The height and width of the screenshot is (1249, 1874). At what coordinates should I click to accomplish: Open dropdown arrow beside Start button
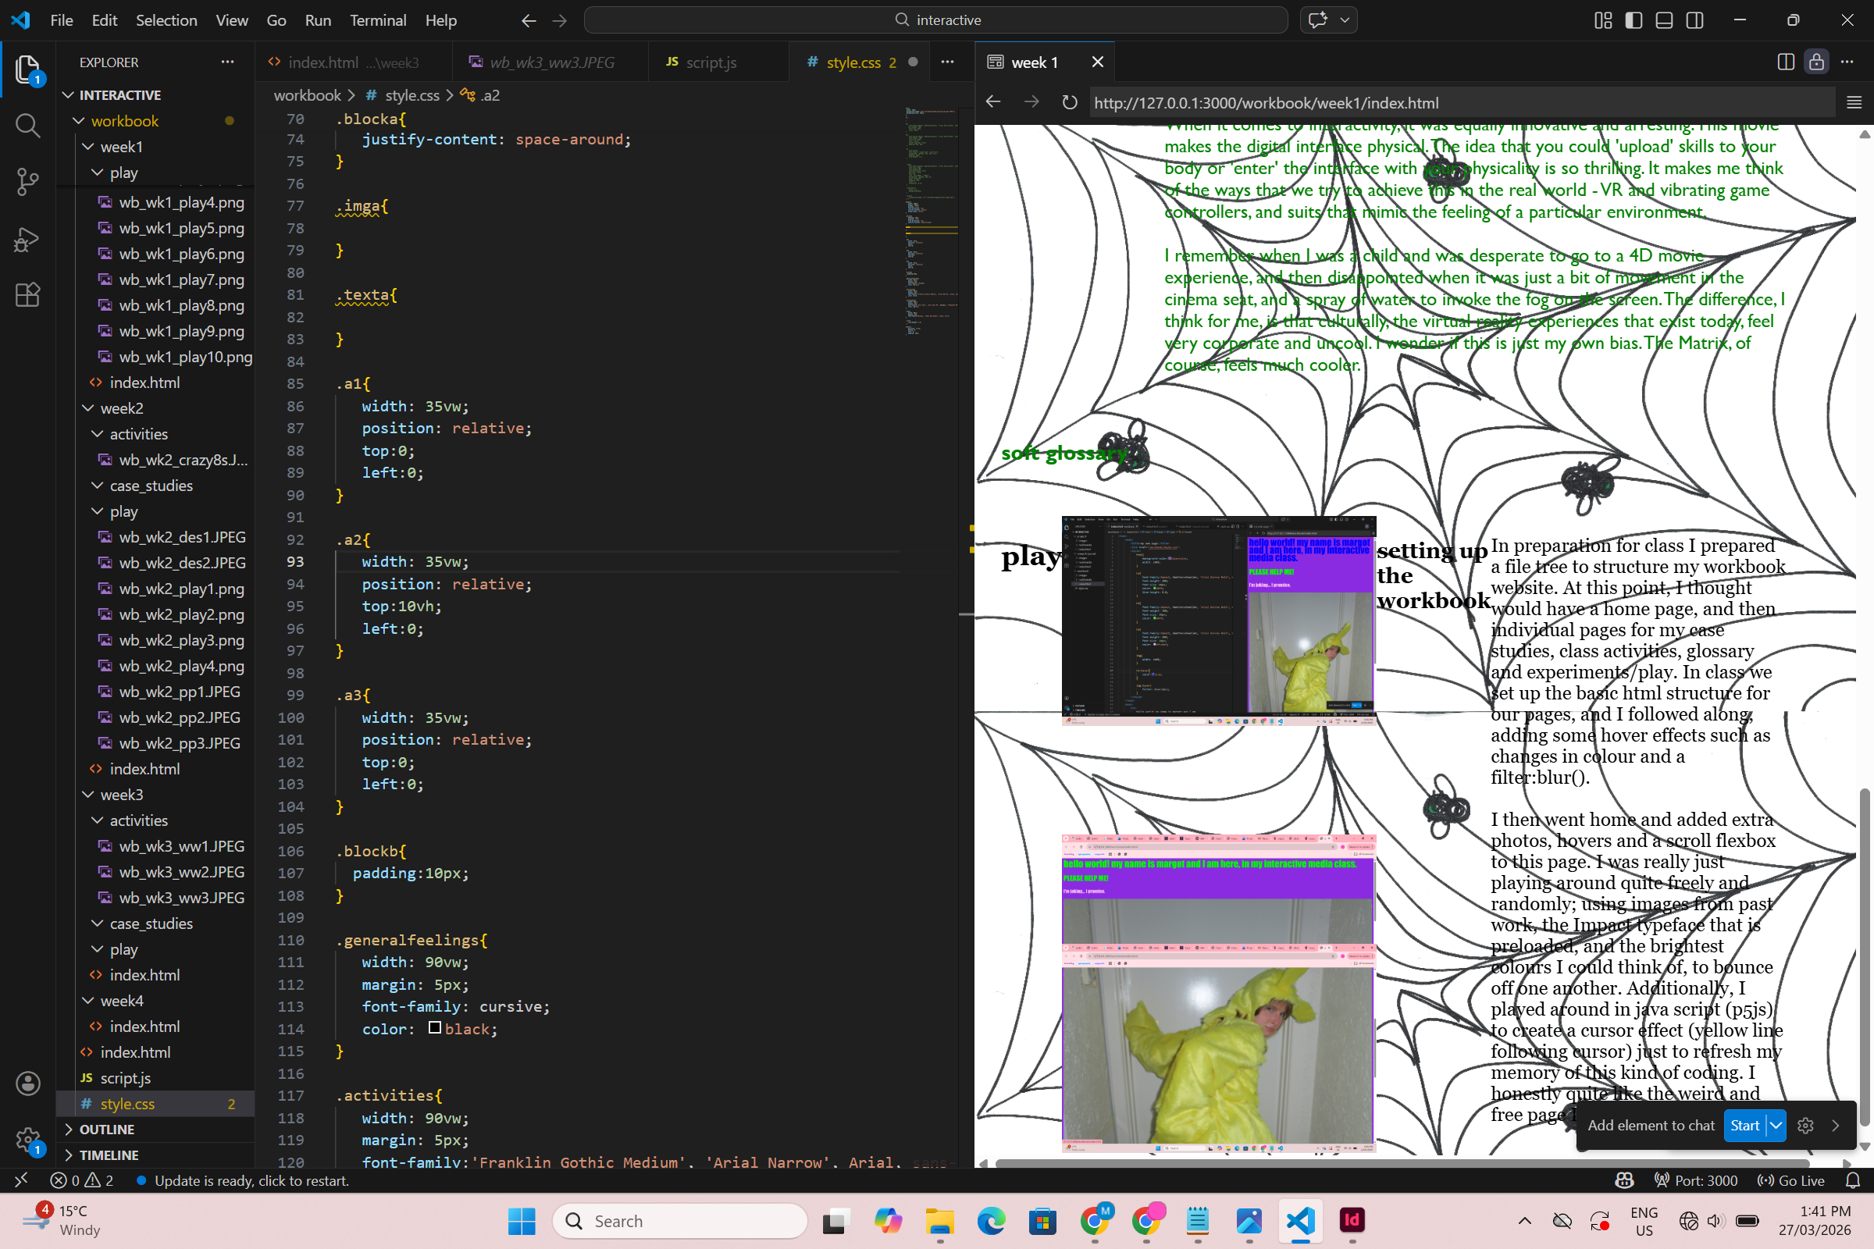tap(1776, 1126)
